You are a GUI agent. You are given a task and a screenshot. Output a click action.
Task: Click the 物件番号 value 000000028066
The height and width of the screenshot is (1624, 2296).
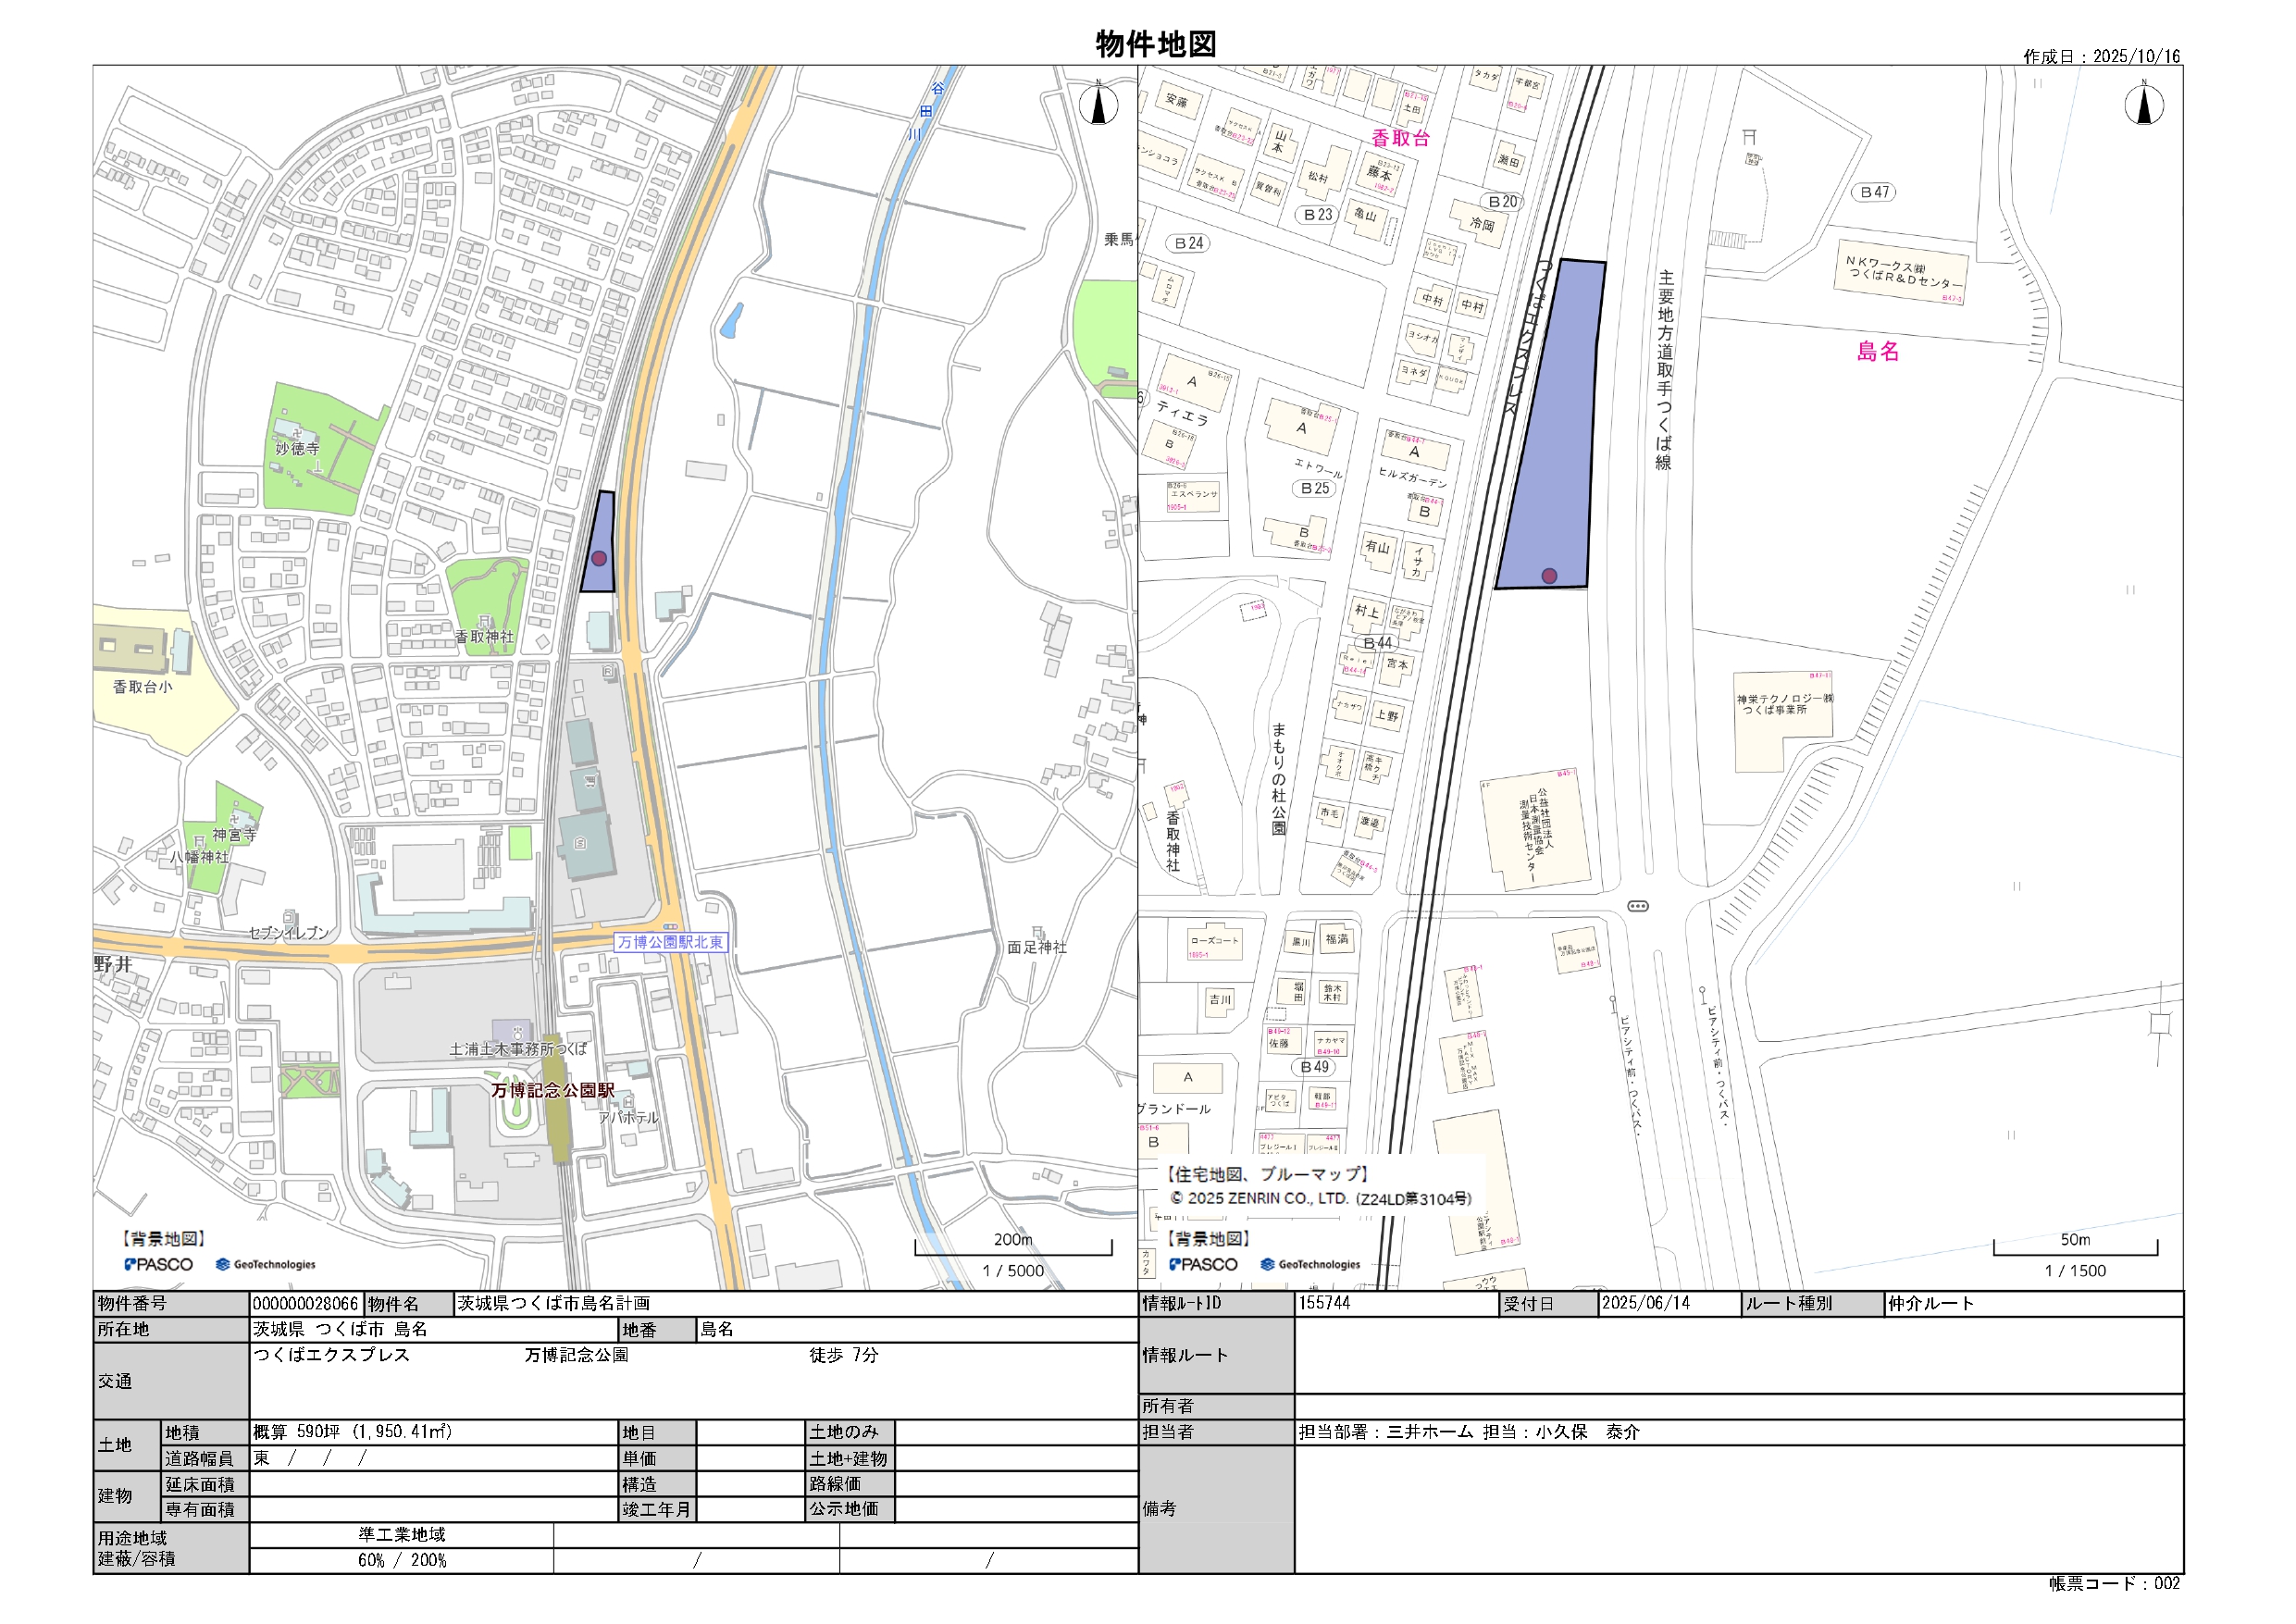pyautogui.click(x=305, y=1304)
